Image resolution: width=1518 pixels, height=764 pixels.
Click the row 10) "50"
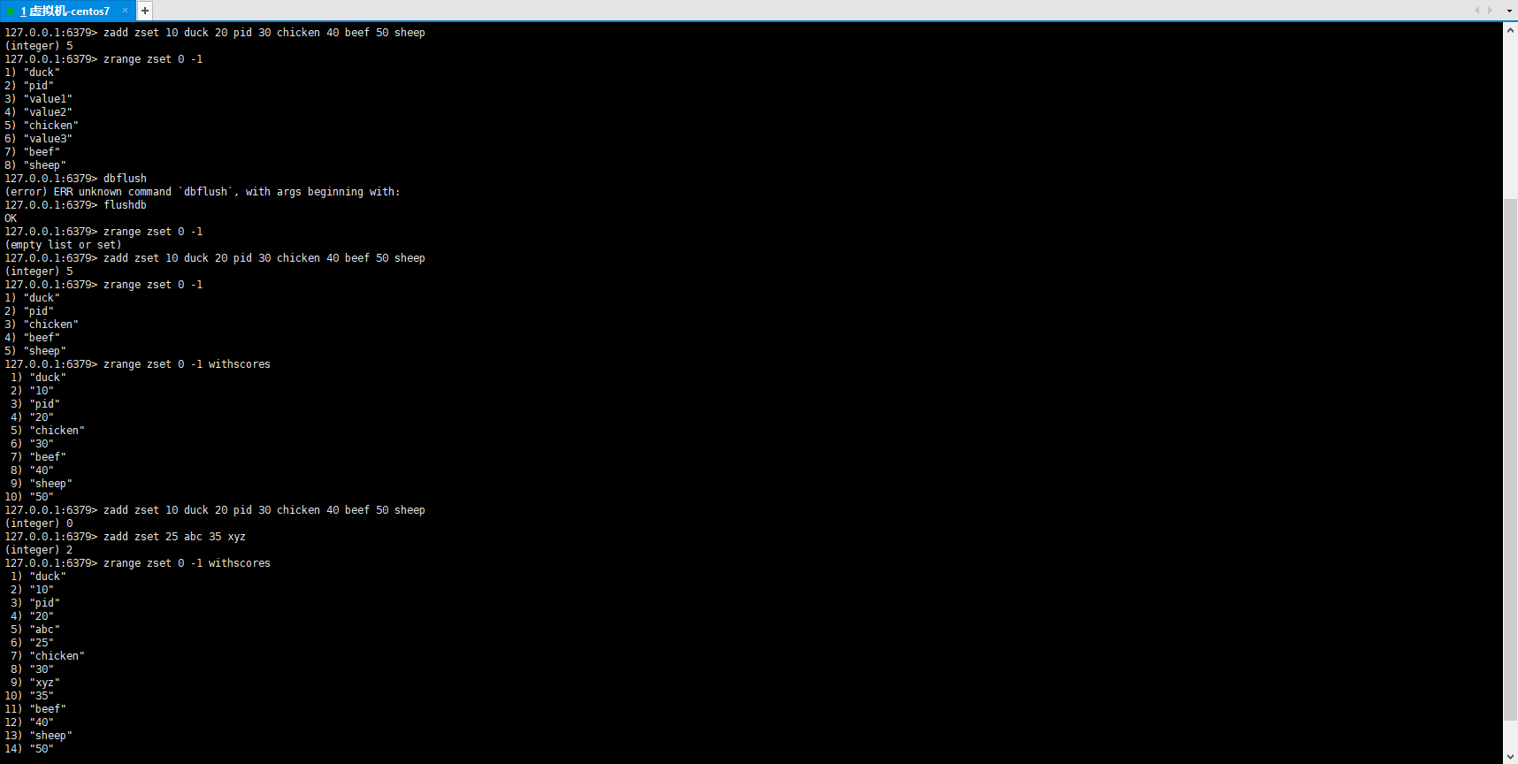[x=29, y=497]
